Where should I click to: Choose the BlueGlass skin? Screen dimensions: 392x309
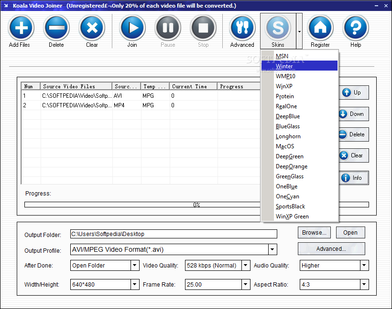click(299, 126)
